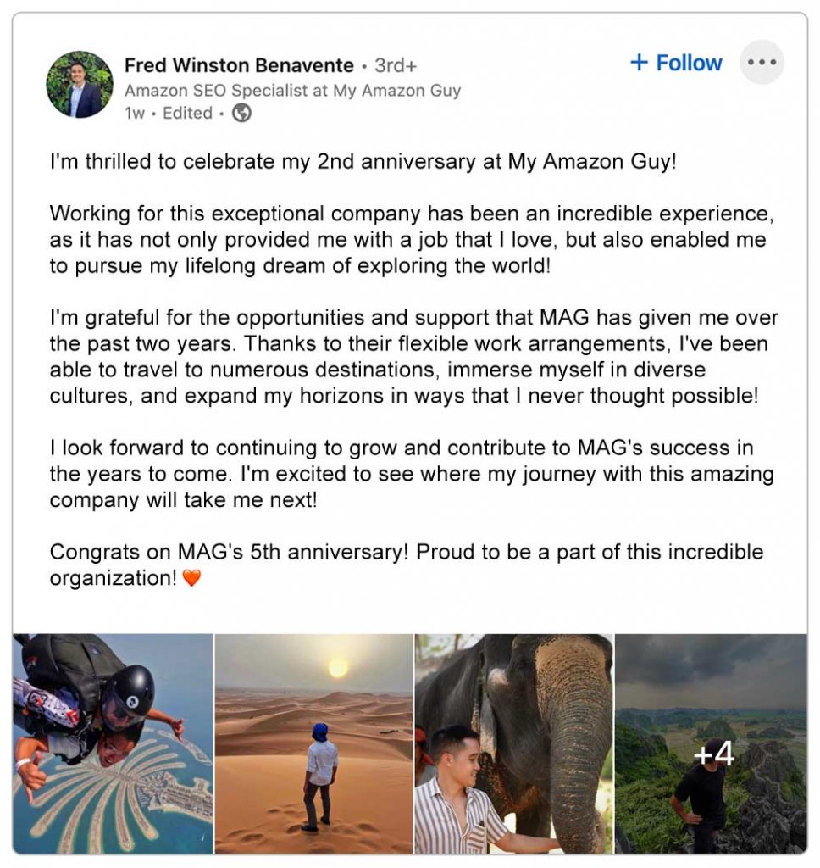
Task: Open the Fred Winston Benavente name link
Action: 239,65
